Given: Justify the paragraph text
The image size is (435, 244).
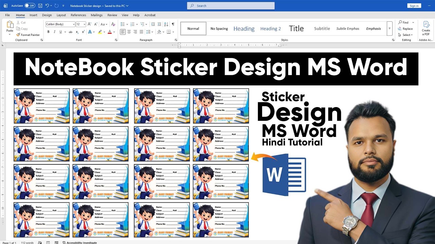Looking at the screenshot, I should [141, 32].
